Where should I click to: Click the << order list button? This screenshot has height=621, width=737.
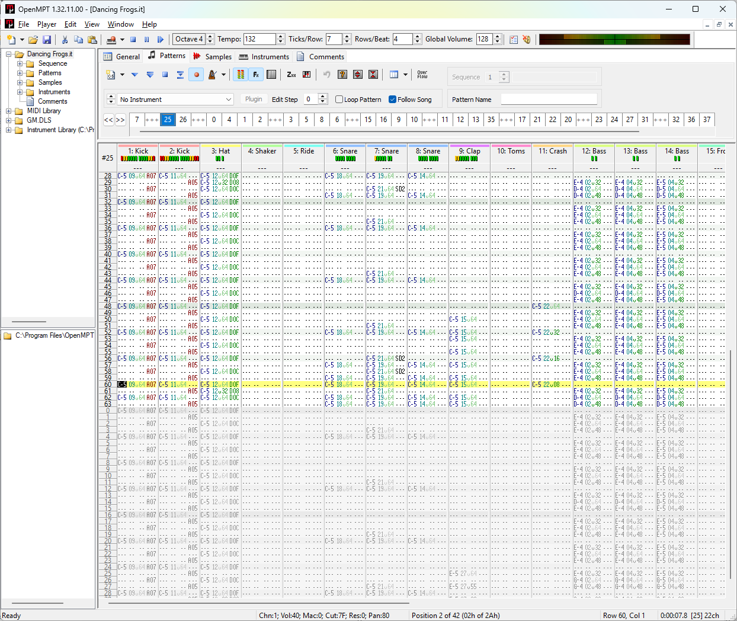(108, 120)
